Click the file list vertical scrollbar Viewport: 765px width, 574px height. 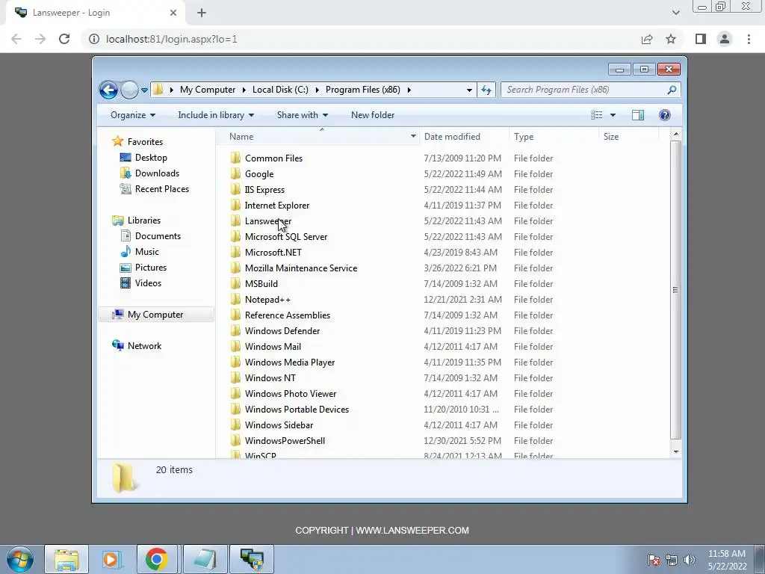coord(675,290)
